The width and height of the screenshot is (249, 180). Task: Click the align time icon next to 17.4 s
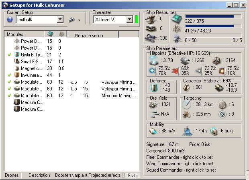click(x=188, y=131)
